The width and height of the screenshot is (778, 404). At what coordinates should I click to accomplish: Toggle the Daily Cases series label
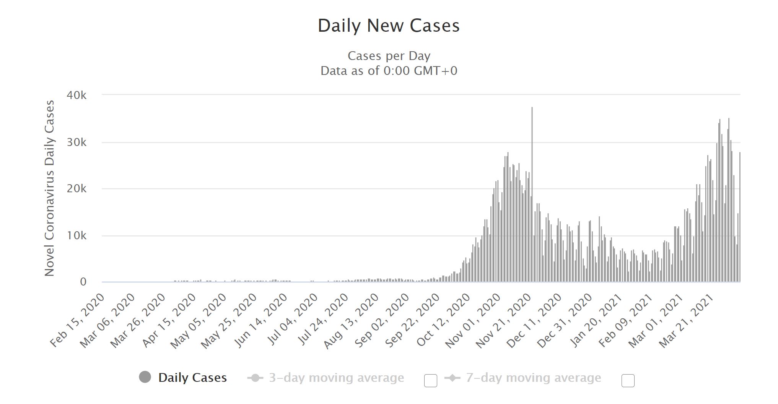pos(192,378)
